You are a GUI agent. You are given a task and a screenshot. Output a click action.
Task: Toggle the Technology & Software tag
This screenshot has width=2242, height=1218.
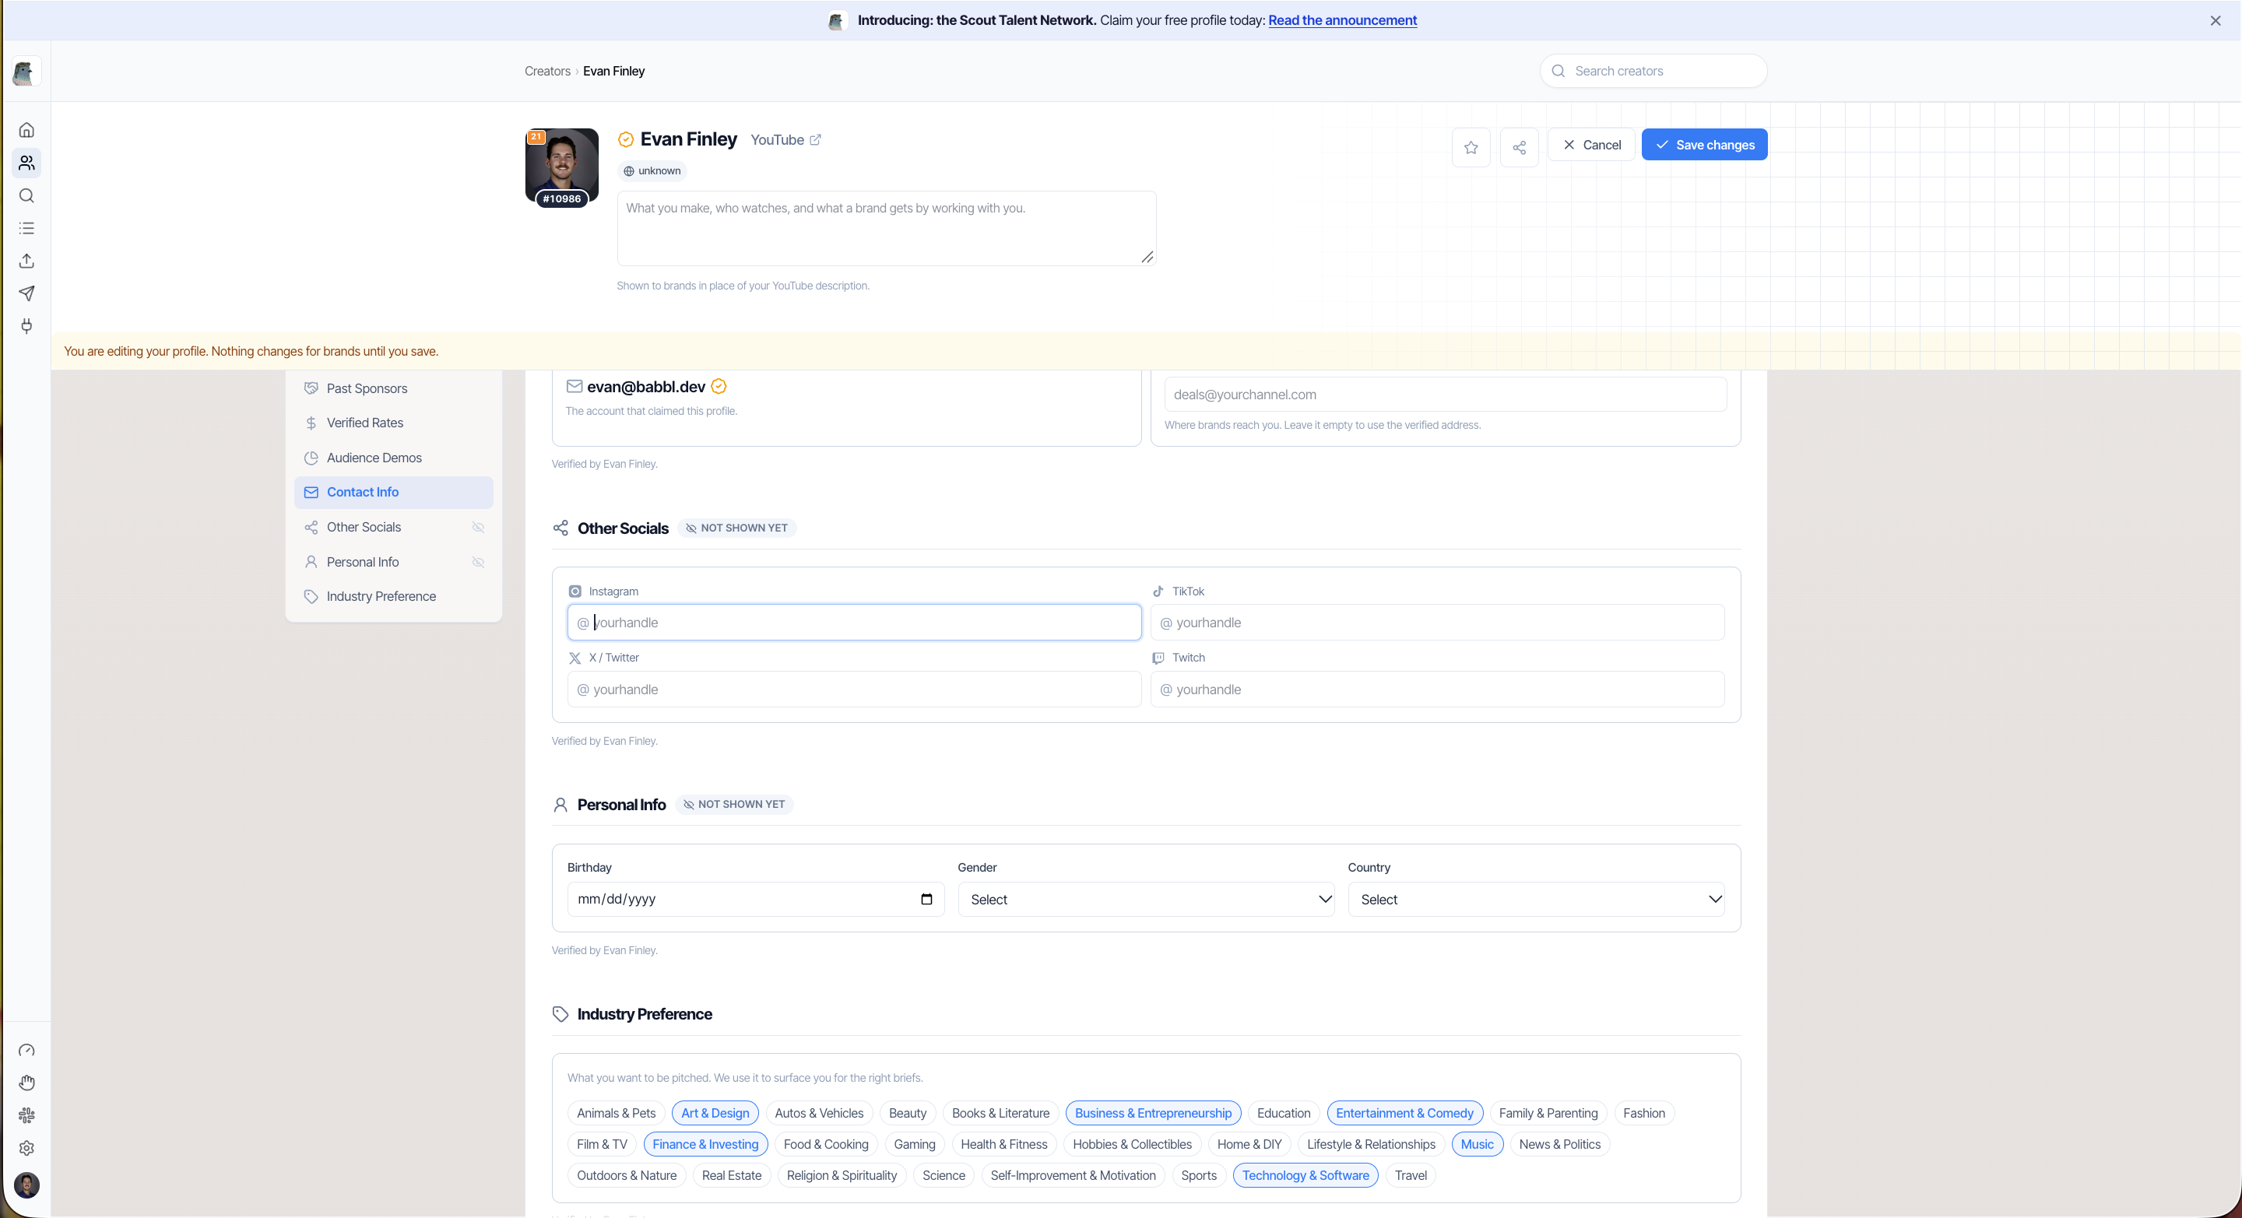[x=1305, y=1175]
